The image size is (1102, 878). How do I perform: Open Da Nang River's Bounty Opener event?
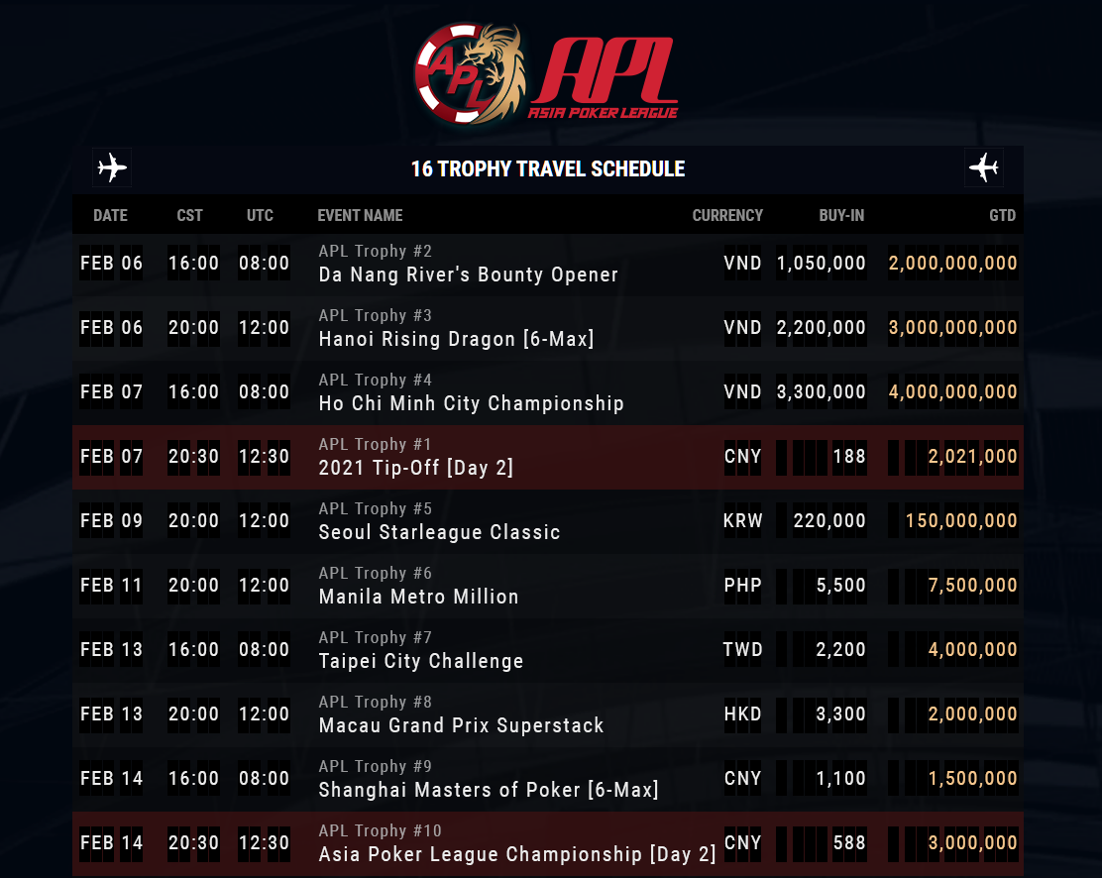click(468, 274)
